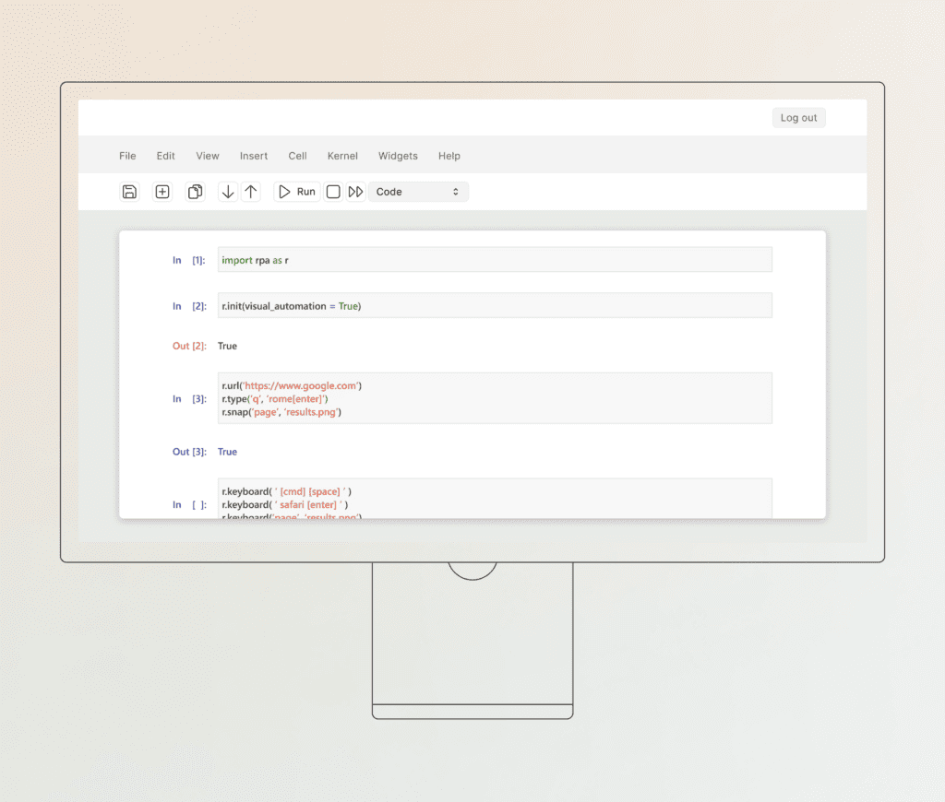
Task: Click the save notebook icon
Action: [129, 192]
